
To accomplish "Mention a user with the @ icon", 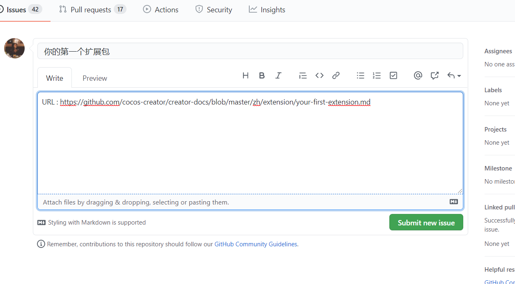I will [x=418, y=75].
